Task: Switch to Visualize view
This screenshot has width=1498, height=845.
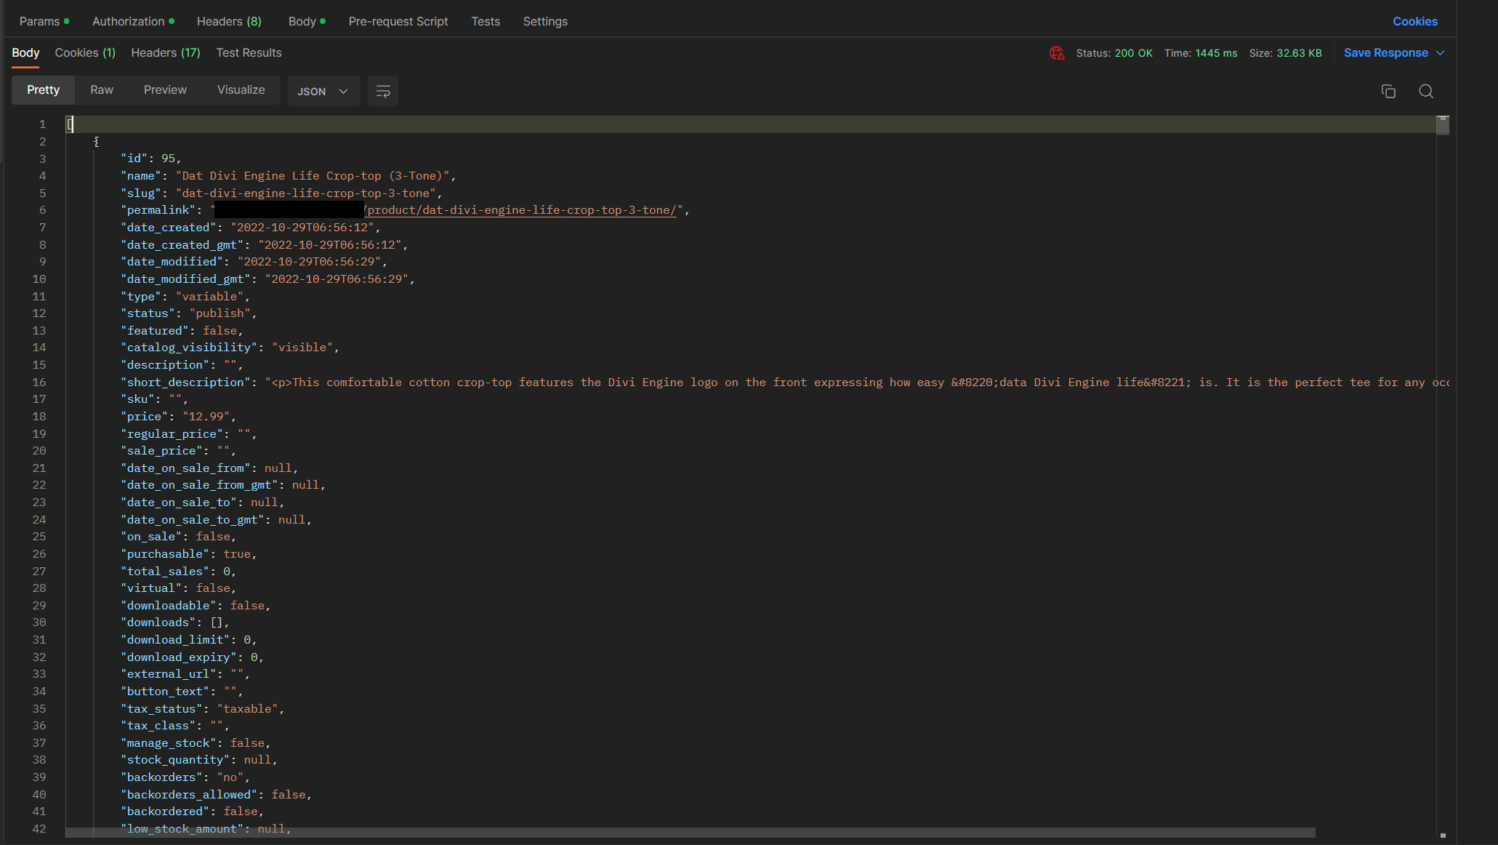Action: [x=241, y=90]
